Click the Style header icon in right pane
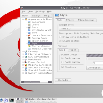The height and width of the screenshot is (103, 103). pos(57,15)
